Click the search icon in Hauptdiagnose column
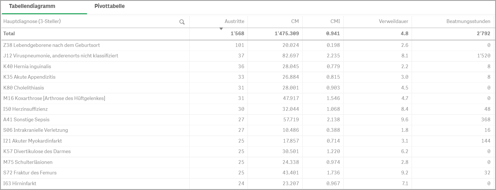 182,22
